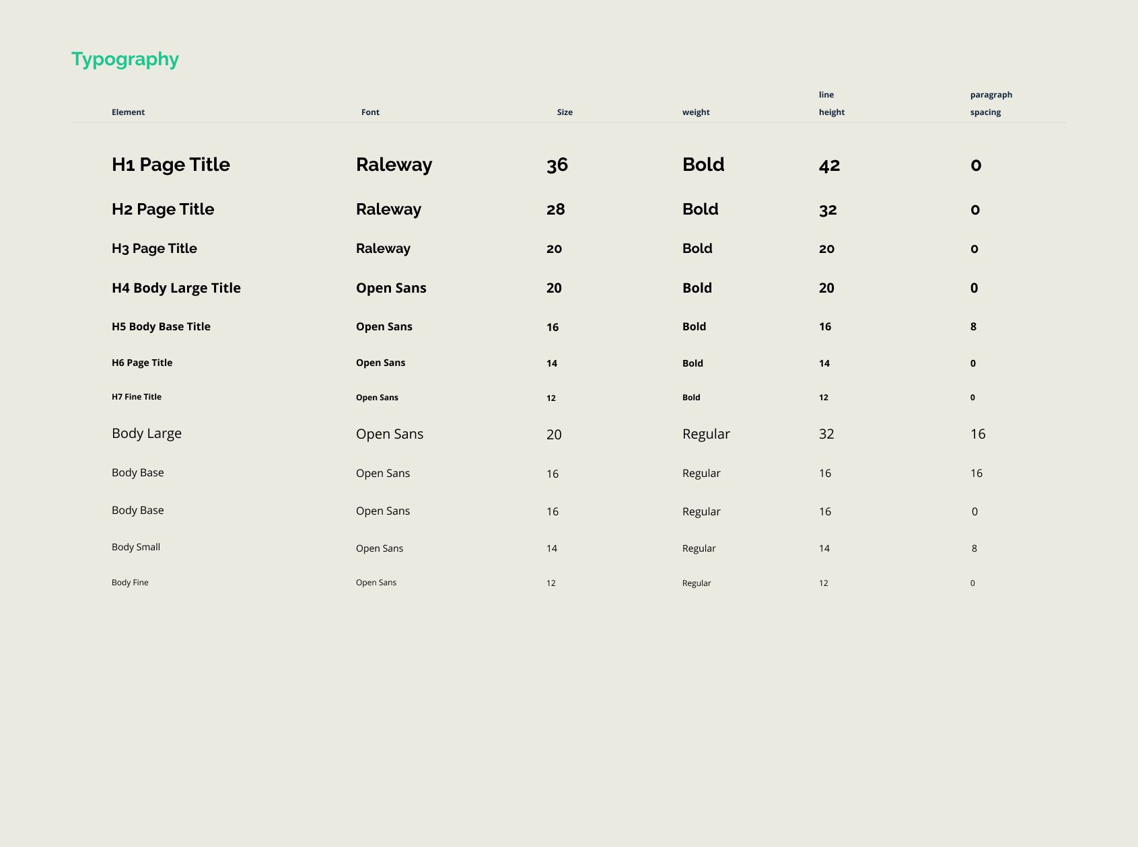This screenshot has width=1138, height=847.
Task: Click the size value 36 for H1
Action: (557, 165)
